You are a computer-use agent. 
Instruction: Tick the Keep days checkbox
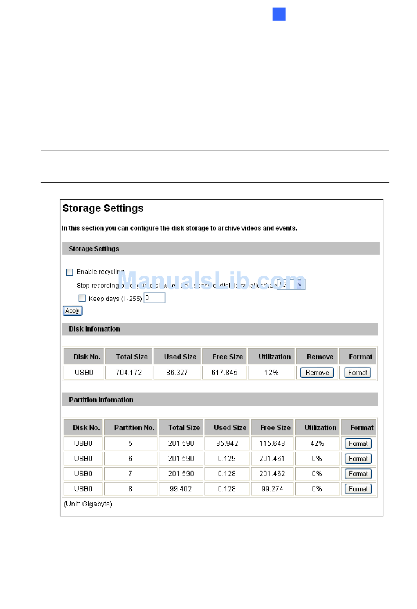click(82, 298)
